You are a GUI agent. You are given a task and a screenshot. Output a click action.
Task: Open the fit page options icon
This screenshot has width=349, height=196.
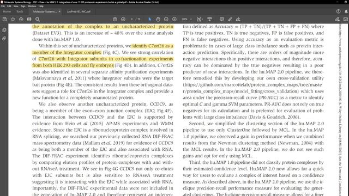coord(200,20)
